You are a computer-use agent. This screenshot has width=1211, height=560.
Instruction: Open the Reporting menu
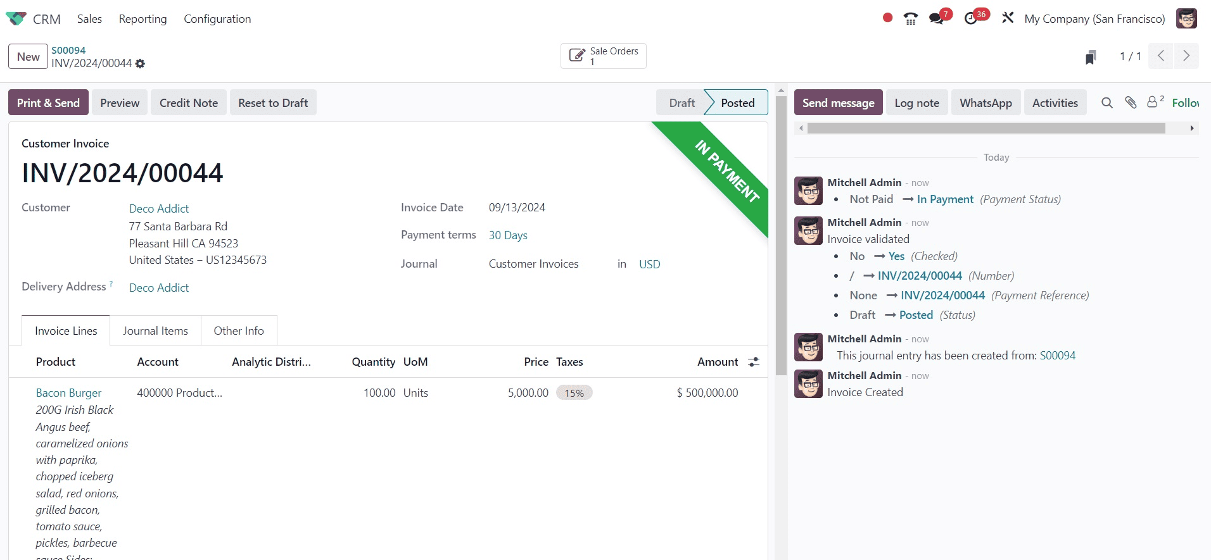coord(143,19)
